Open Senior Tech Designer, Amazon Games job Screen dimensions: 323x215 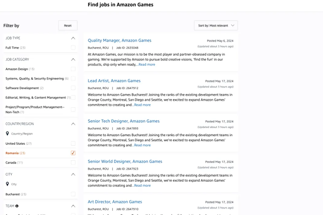tap(124, 121)
